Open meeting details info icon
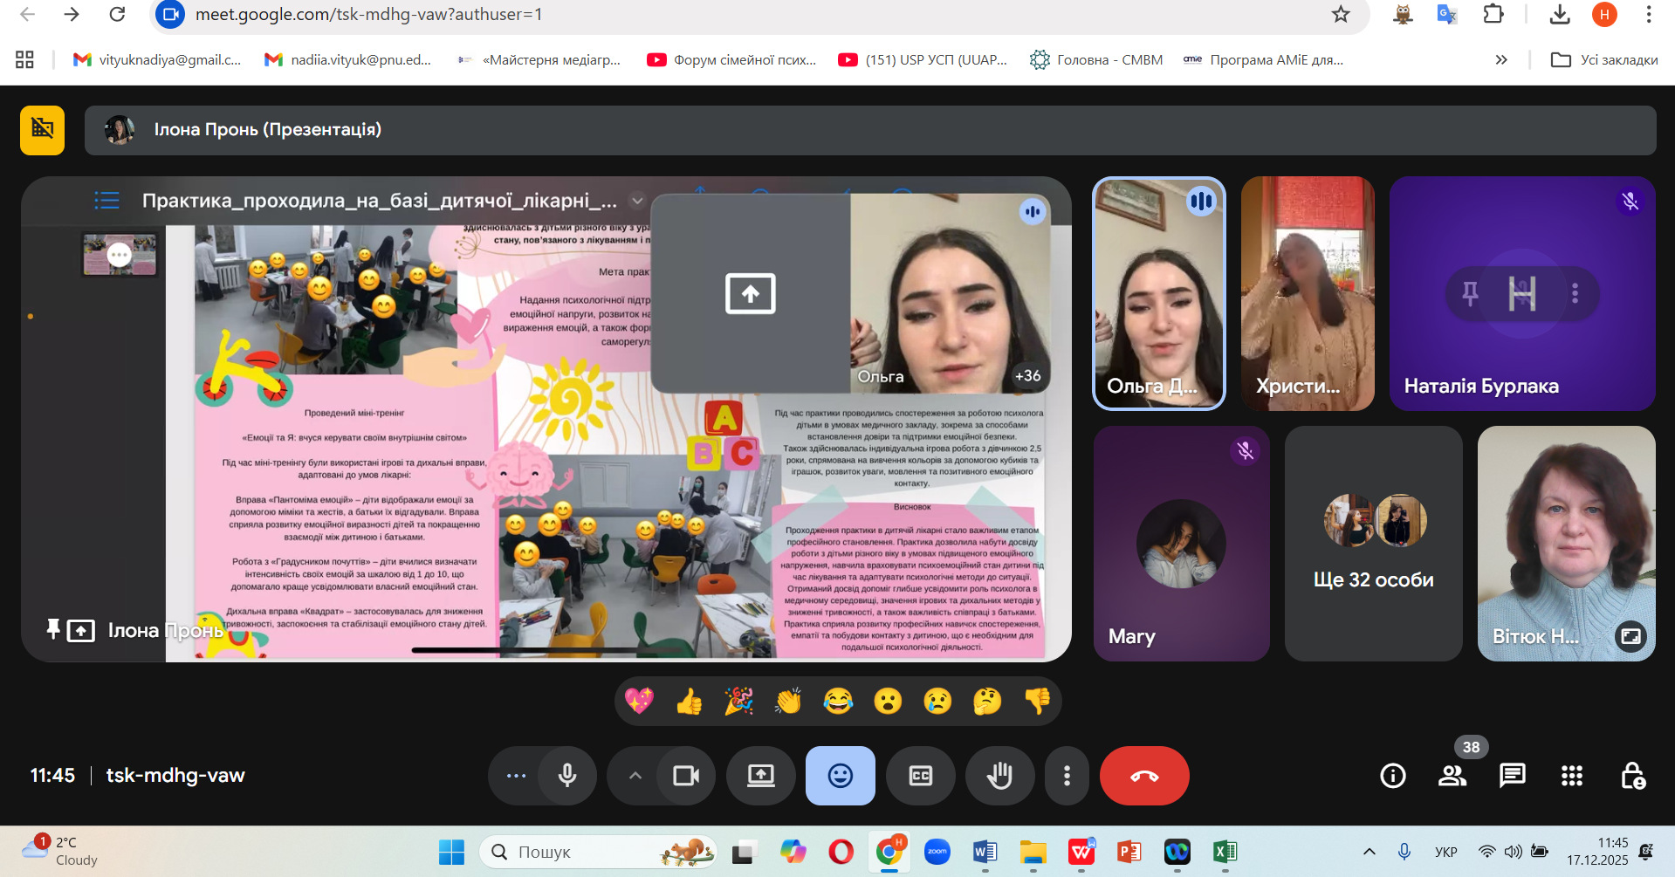The image size is (1675, 877). 1392,776
